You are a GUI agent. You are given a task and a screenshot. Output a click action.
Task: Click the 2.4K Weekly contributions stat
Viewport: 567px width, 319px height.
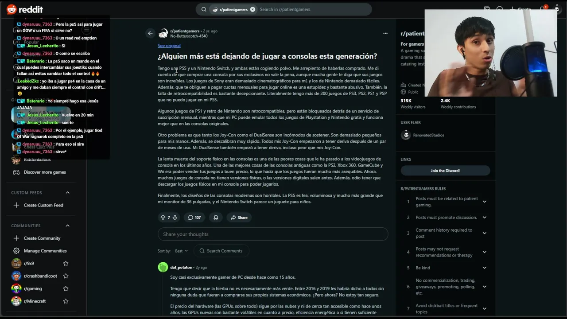[x=458, y=104]
